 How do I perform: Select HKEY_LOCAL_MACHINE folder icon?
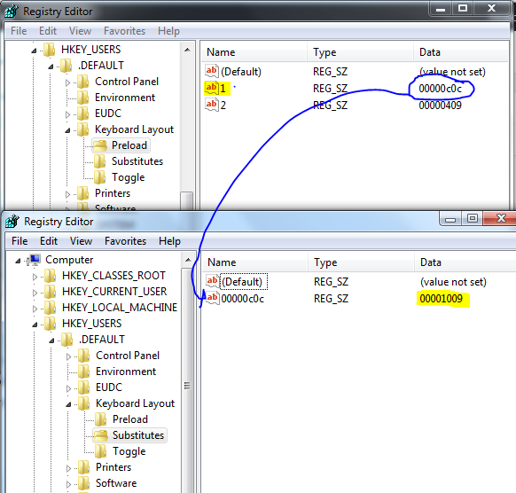click(x=51, y=308)
